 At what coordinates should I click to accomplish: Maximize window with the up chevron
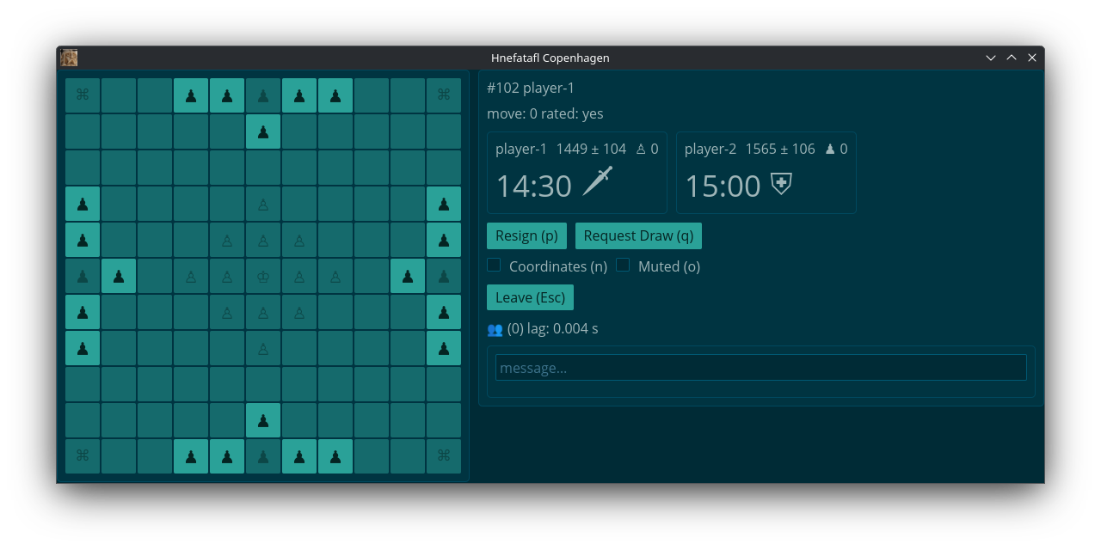tap(1012, 58)
